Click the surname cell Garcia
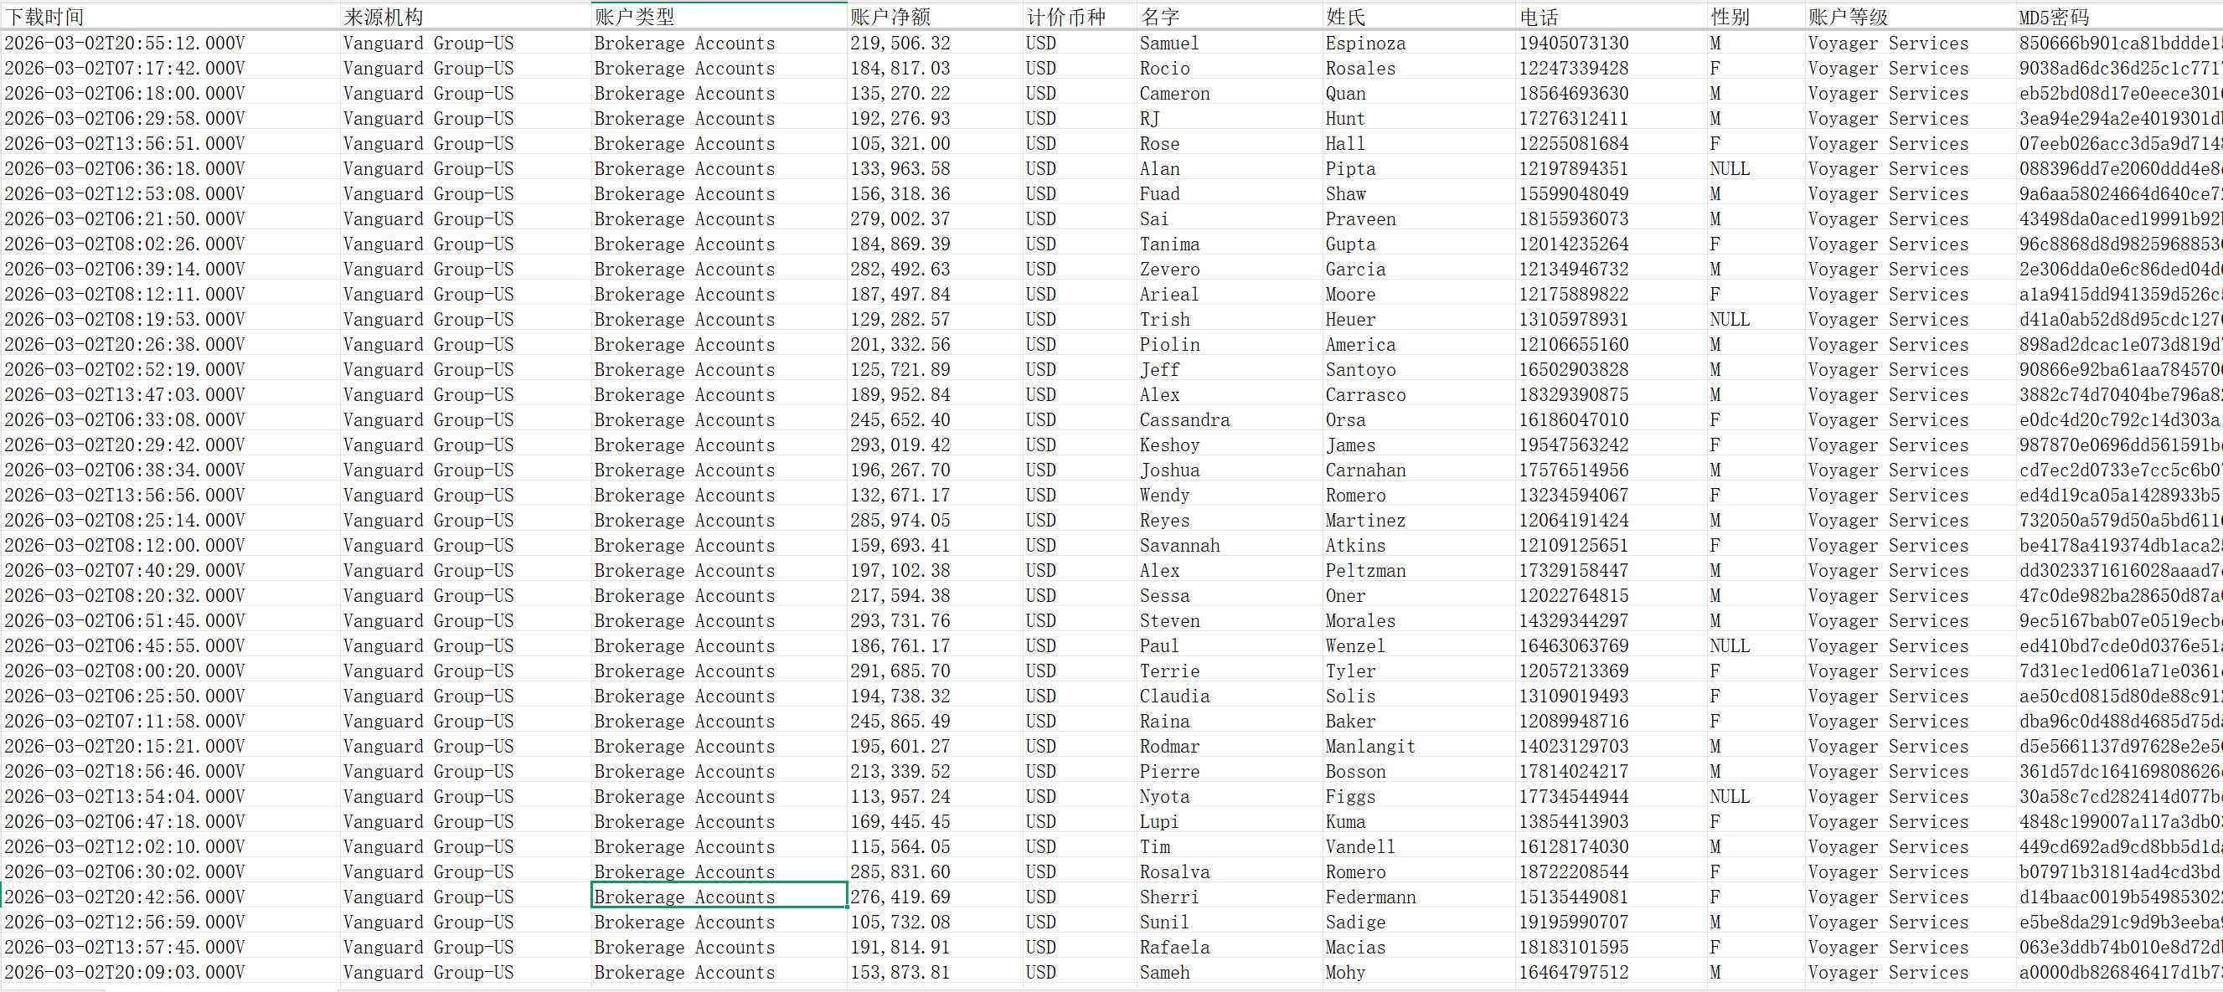 click(x=1420, y=269)
